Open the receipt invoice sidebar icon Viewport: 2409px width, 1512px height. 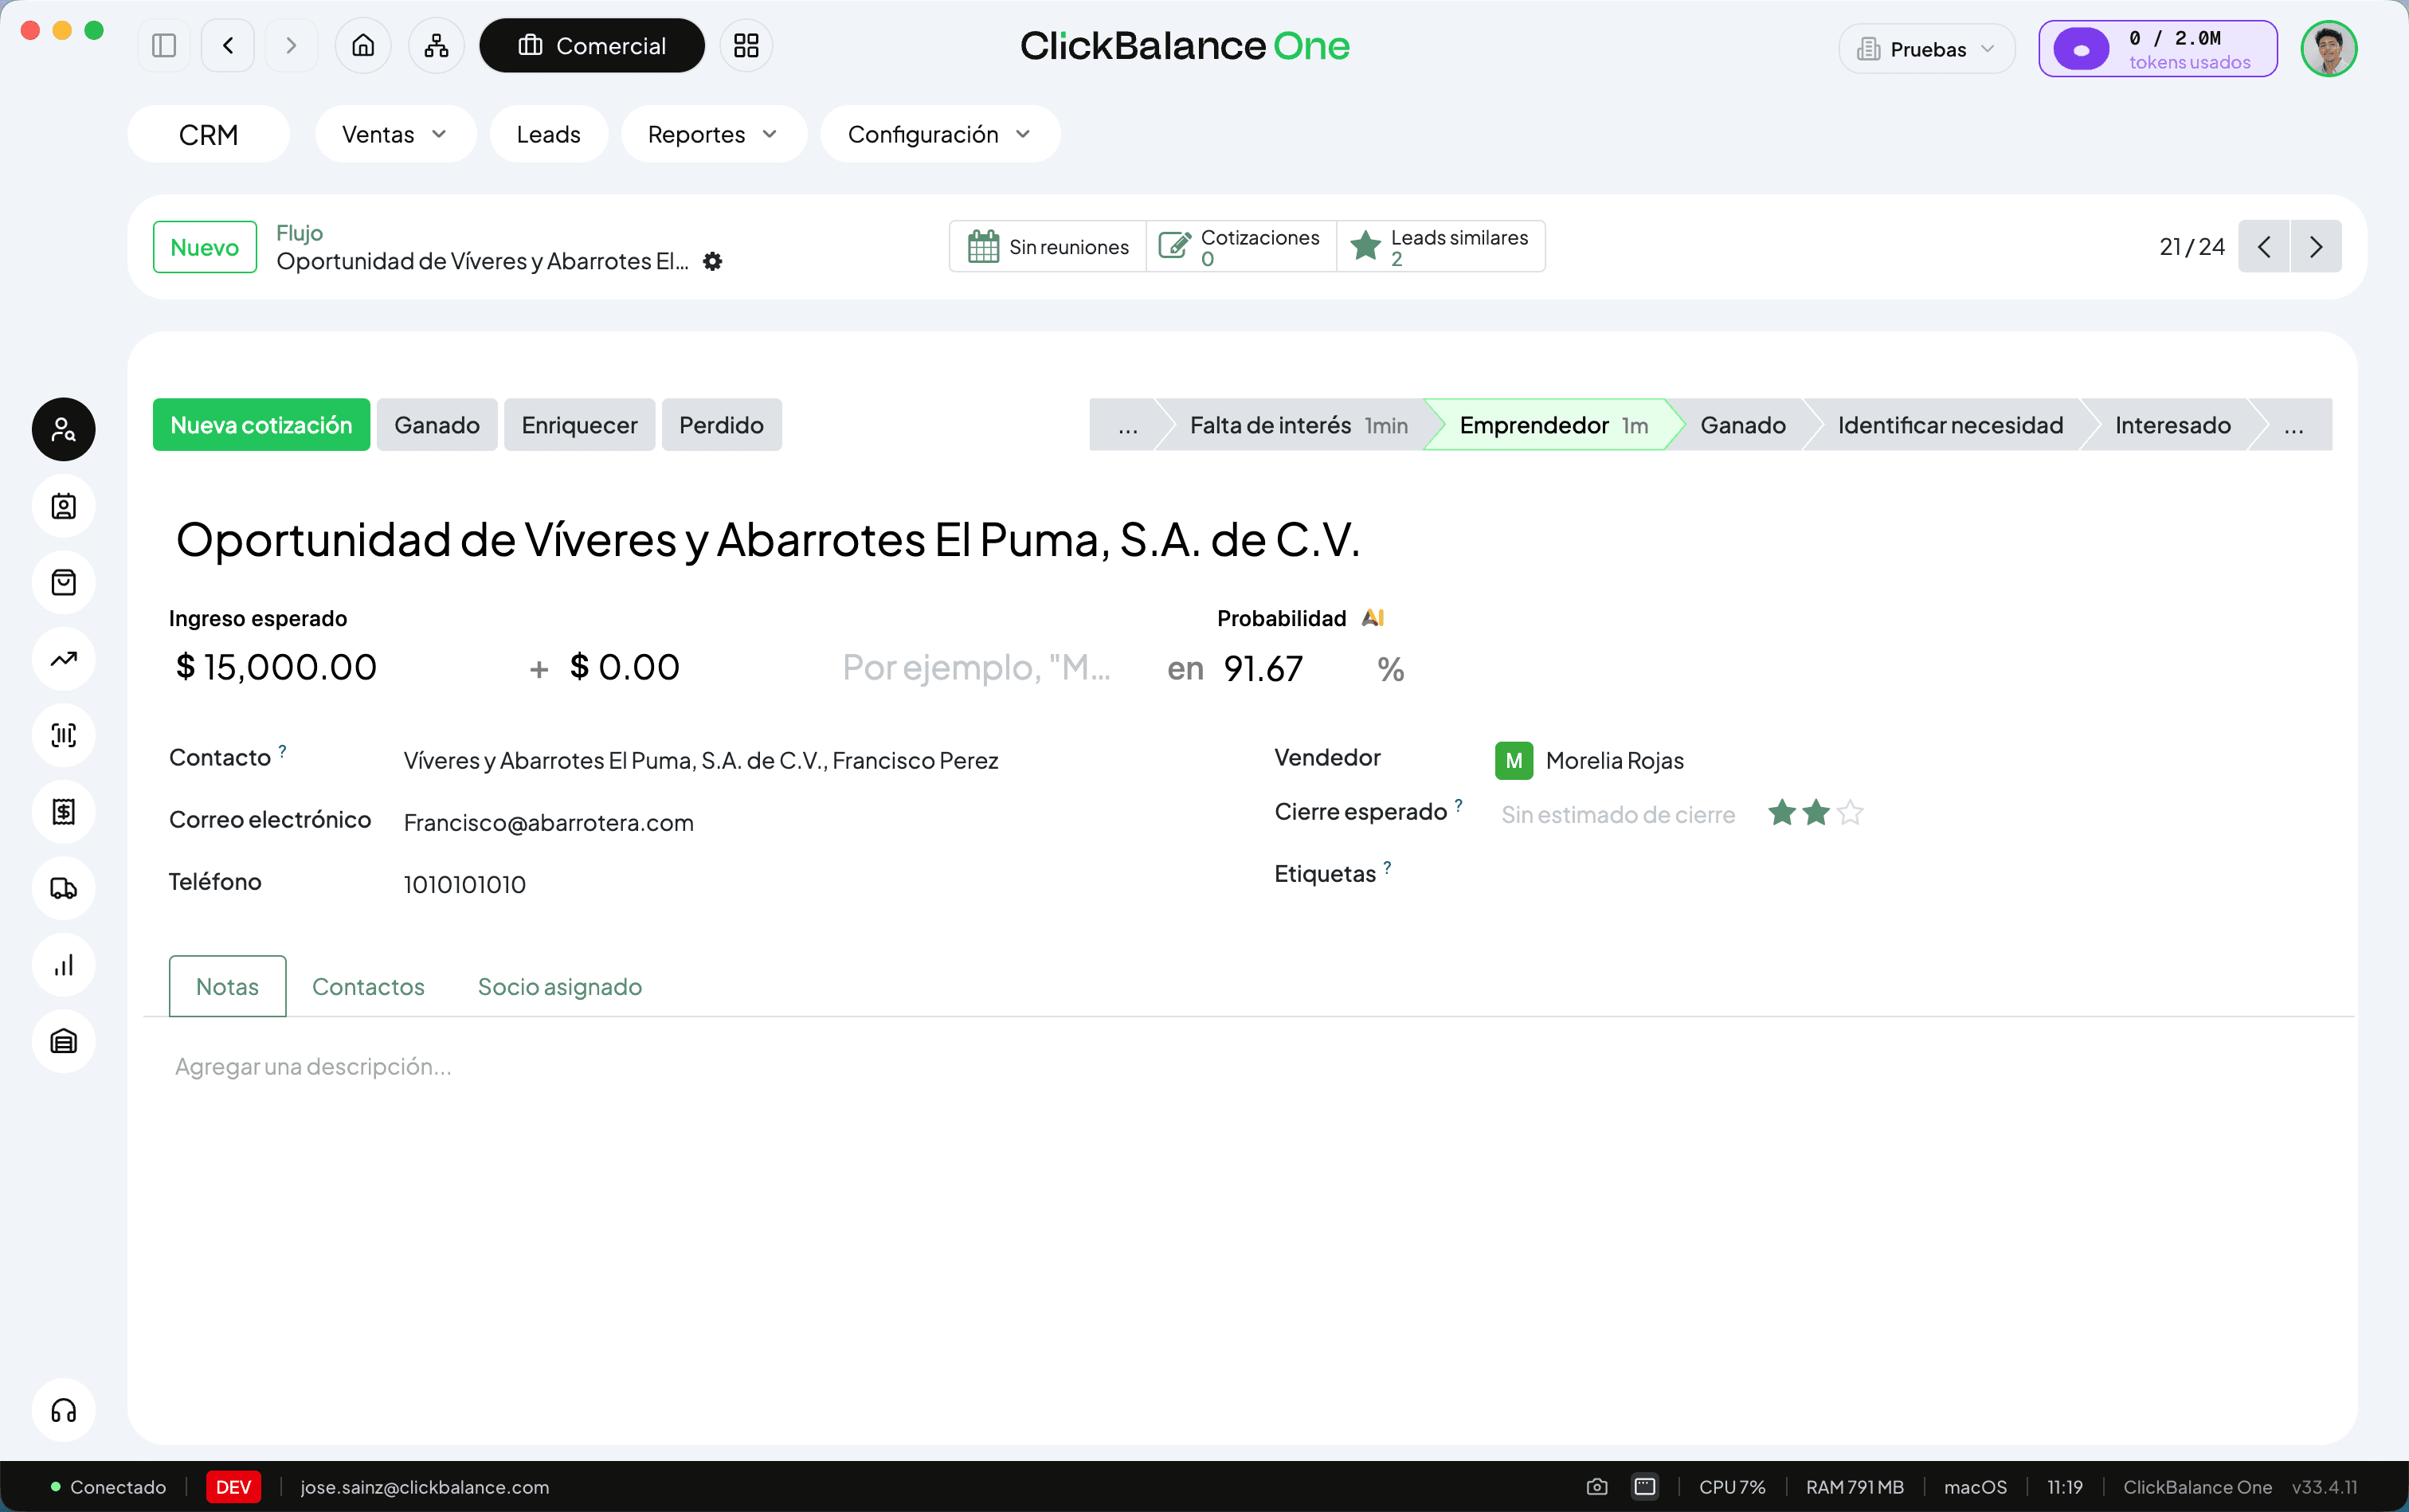[x=64, y=812]
